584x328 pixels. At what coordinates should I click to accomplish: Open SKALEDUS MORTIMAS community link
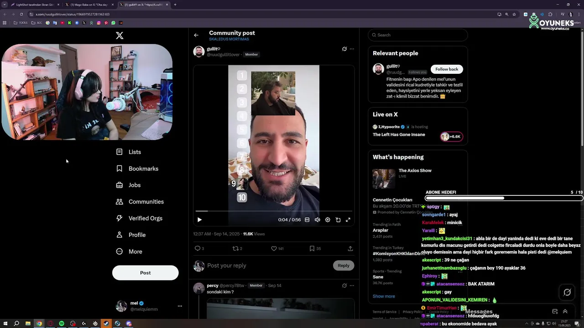[229, 39]
